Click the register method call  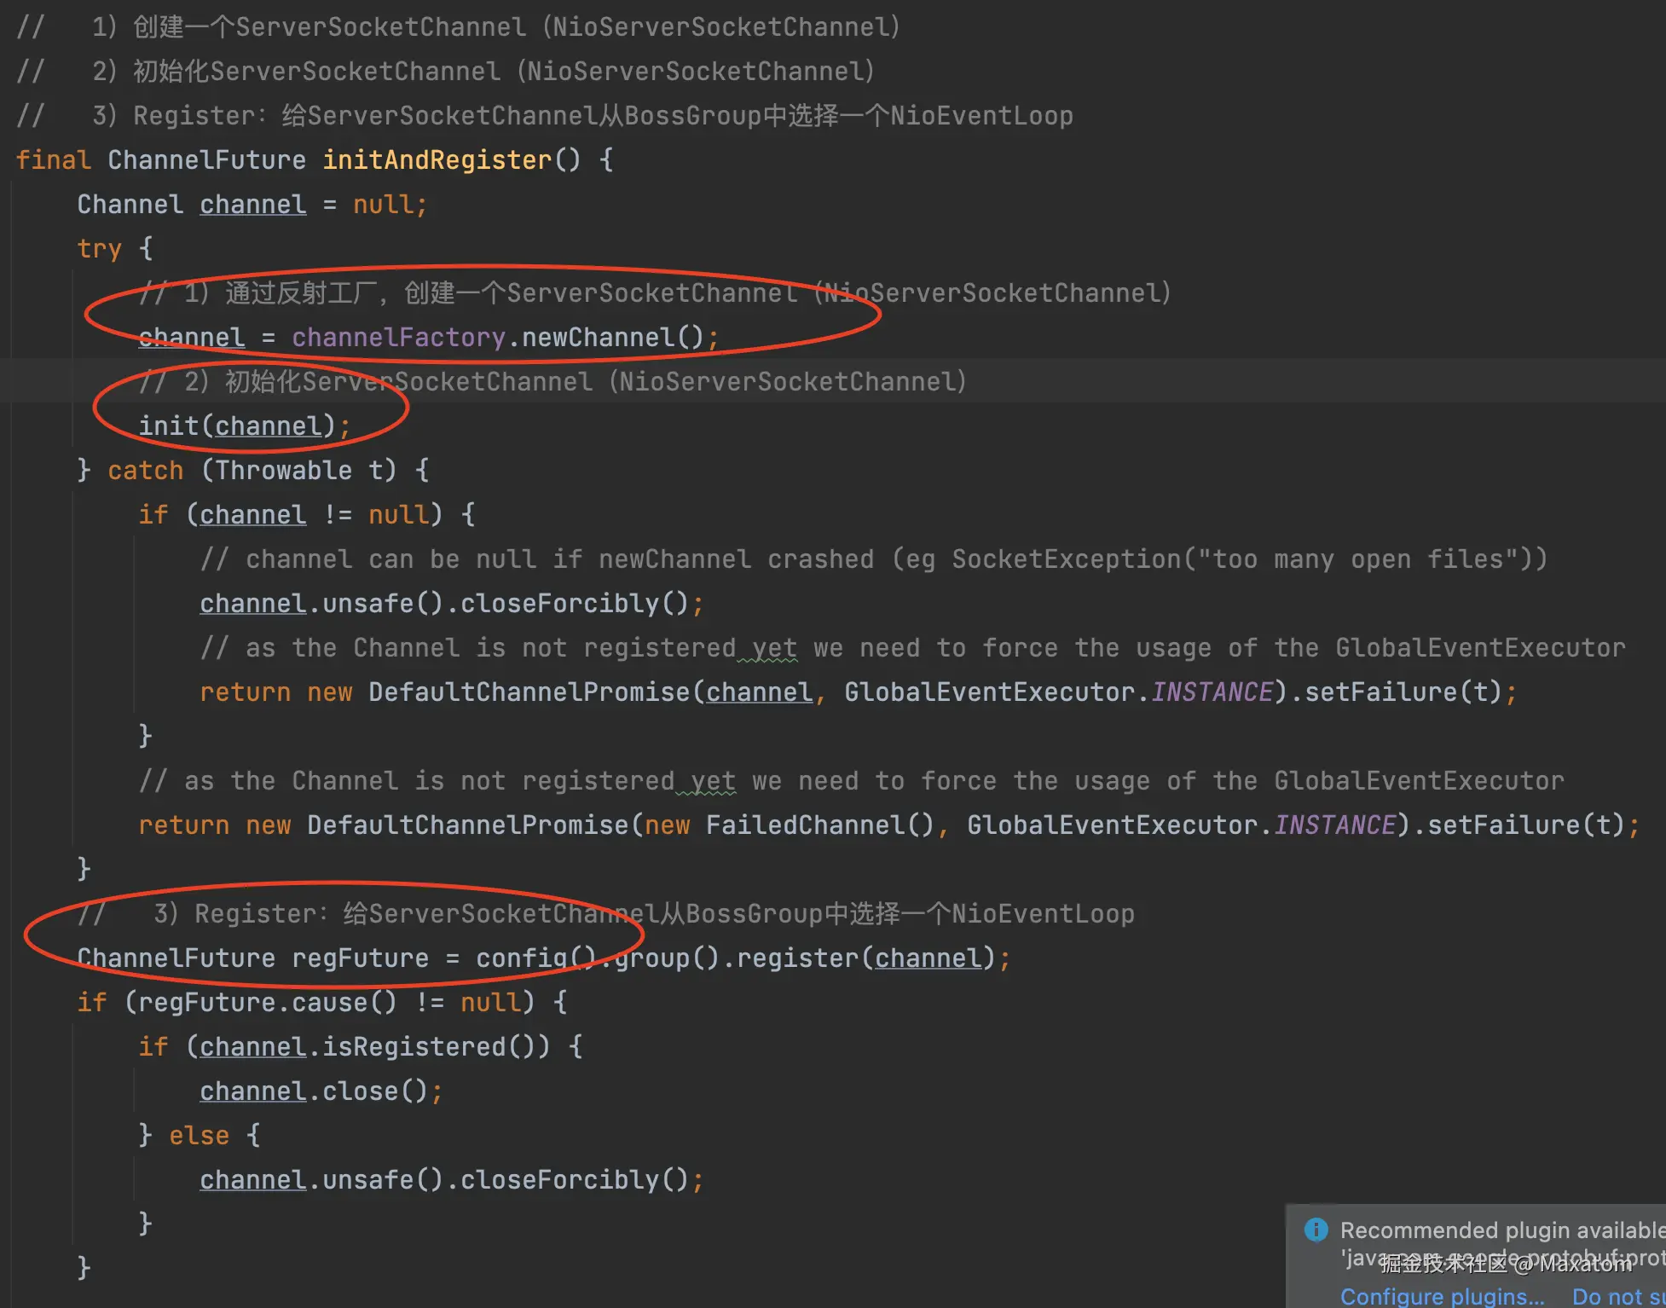[797, 958]
